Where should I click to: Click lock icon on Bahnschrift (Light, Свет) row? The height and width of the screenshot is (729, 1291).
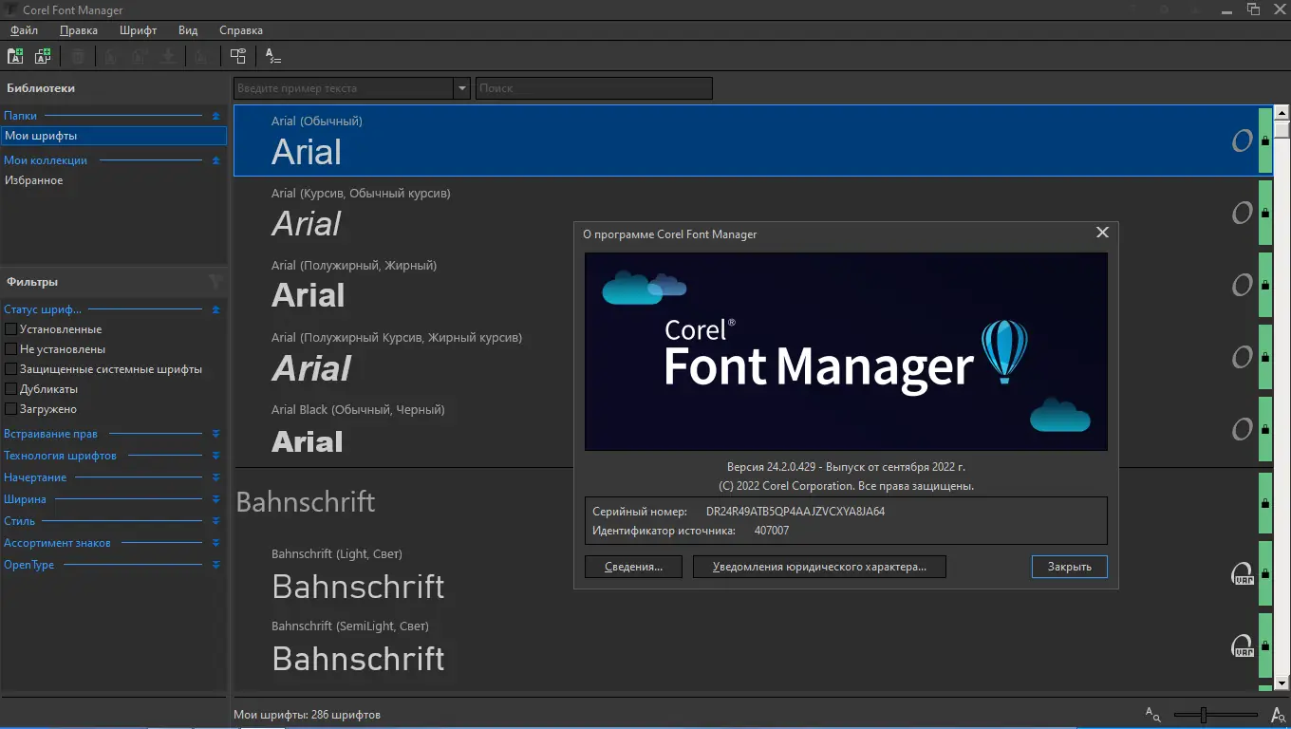pyautogui.click(x=1265, y=574)
